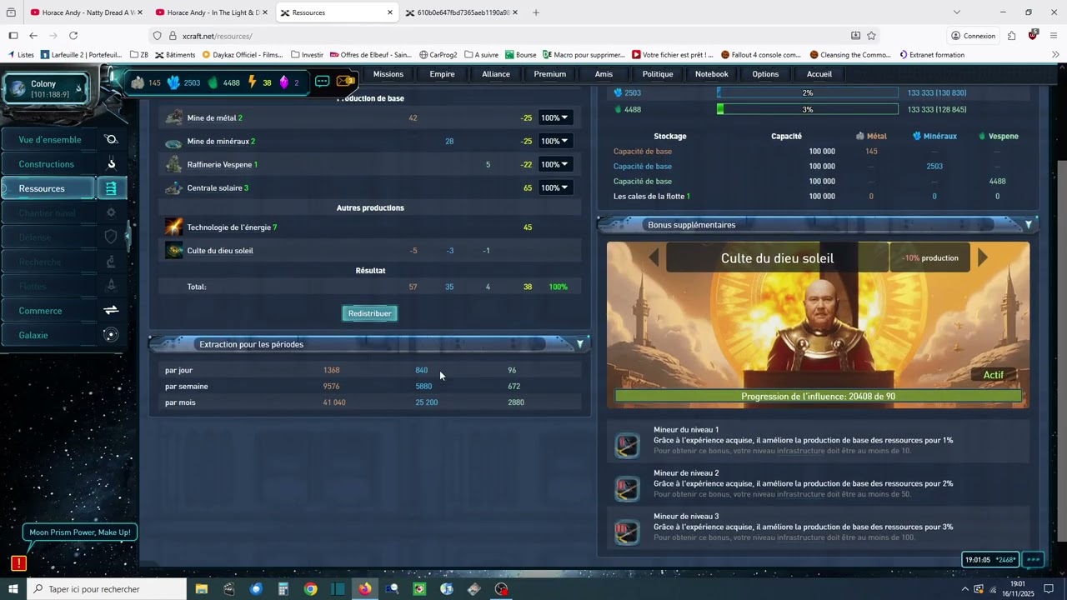Open the Centrale solaire 100% dropdown
Screen dimensions: 1067x600
click(x=554, y=188)
